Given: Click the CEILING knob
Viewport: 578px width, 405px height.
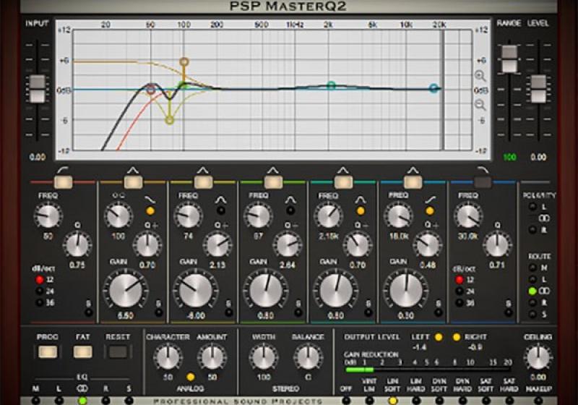Looking at the screenshot, I should coord(538,357).
